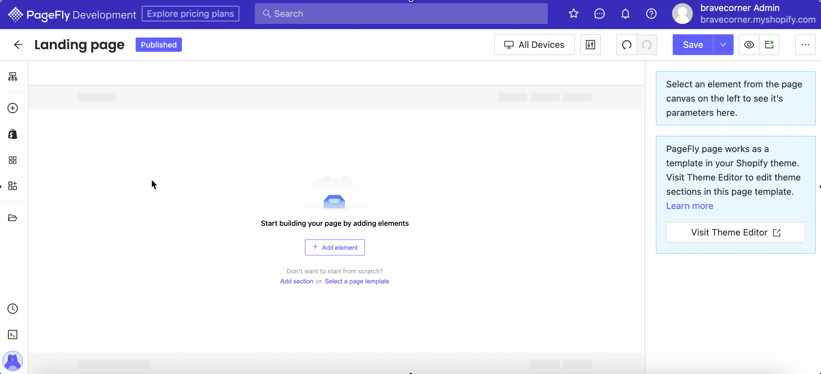Screen dimensions: 821x374
Task: Click the Learn more link
Action: click(x=690, y=206)
